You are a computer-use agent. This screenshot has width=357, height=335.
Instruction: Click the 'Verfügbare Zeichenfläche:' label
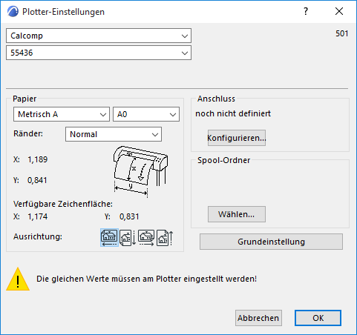tap(63, 204)
